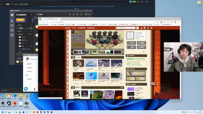Open the Google bookmark
Screen dimensions: 203x114
point(54,24)
